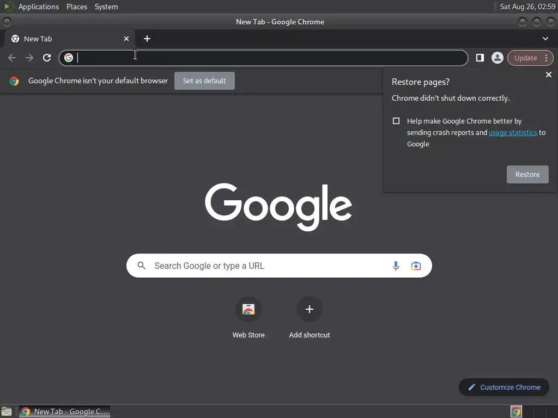Screen dimensions: 558x418
Task: Click Customize Chrome button
Action: pyautogui.click(x=504, y=387)
